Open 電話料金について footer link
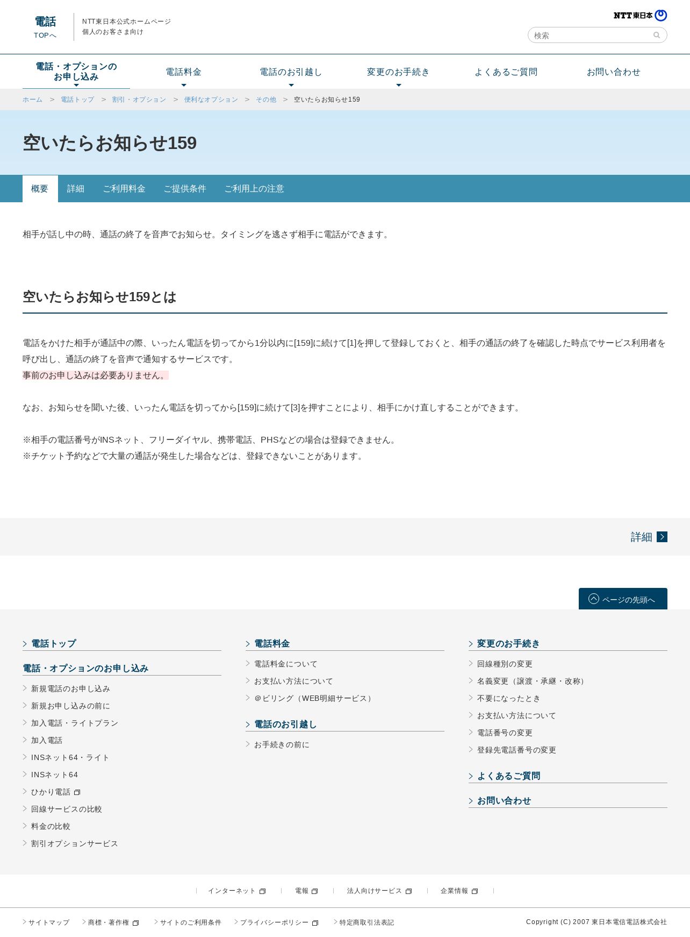The width and height of the screenshot is (690, 937). [286, 664]
